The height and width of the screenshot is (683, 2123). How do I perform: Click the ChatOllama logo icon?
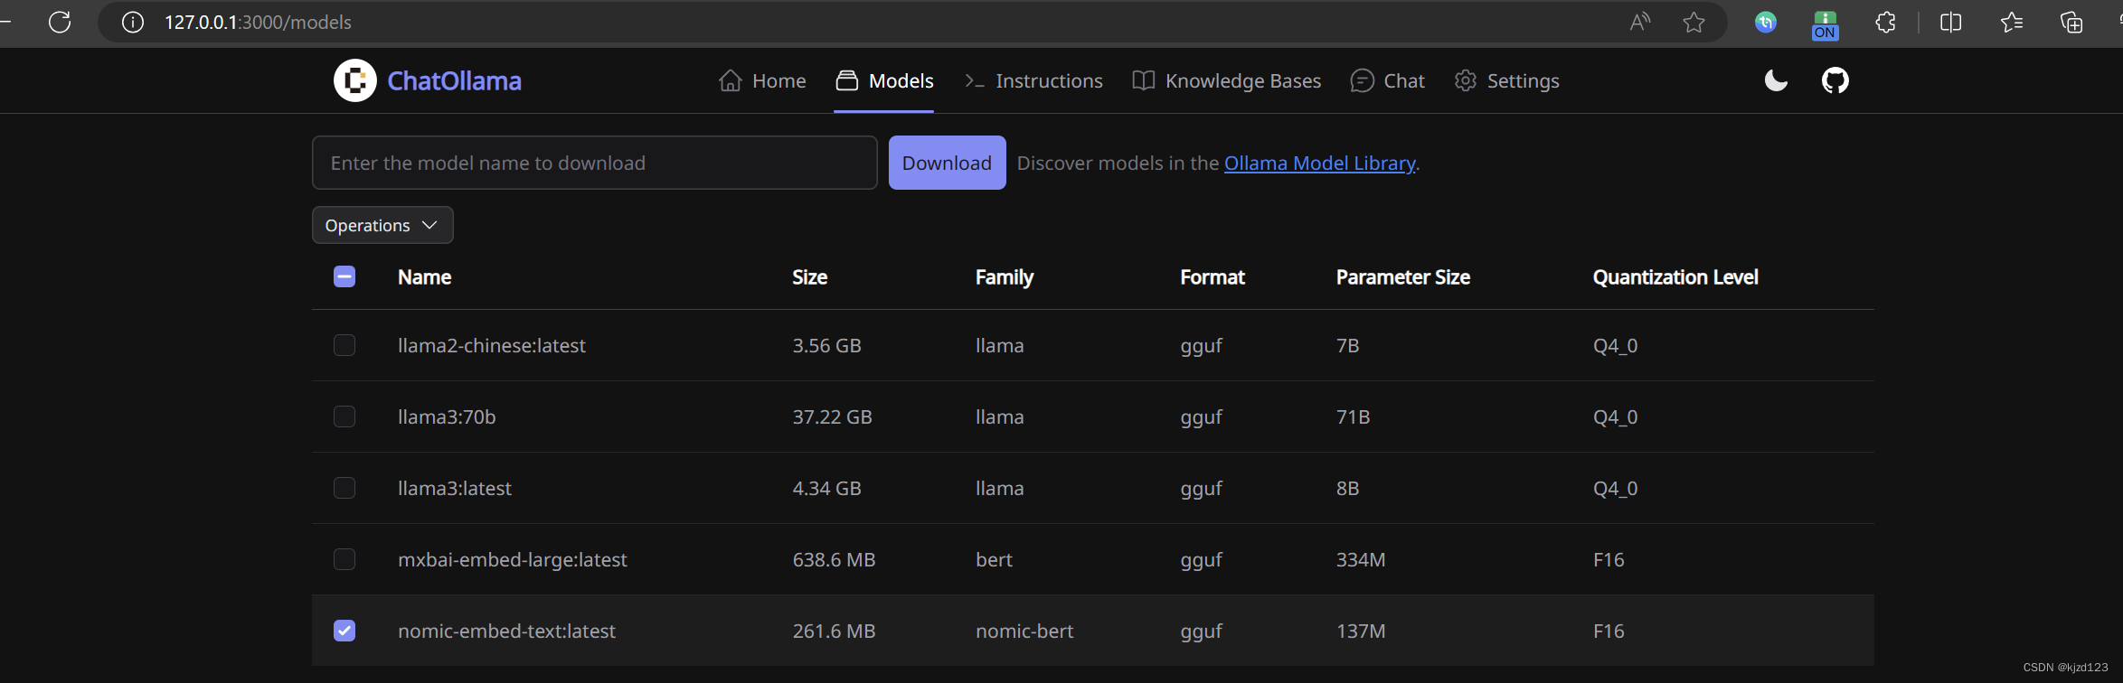pos(355,80)
